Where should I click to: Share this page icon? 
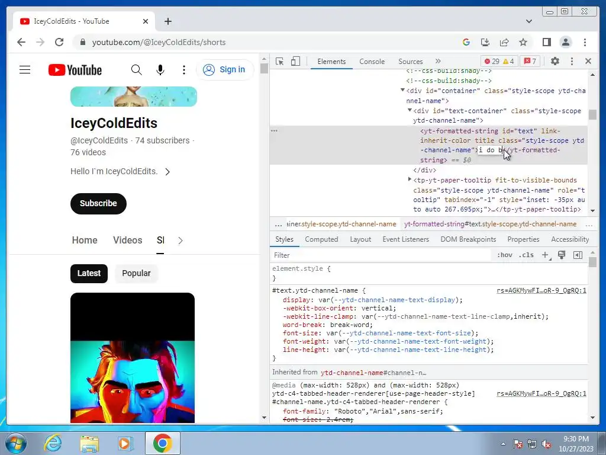(x=504, y=42)
